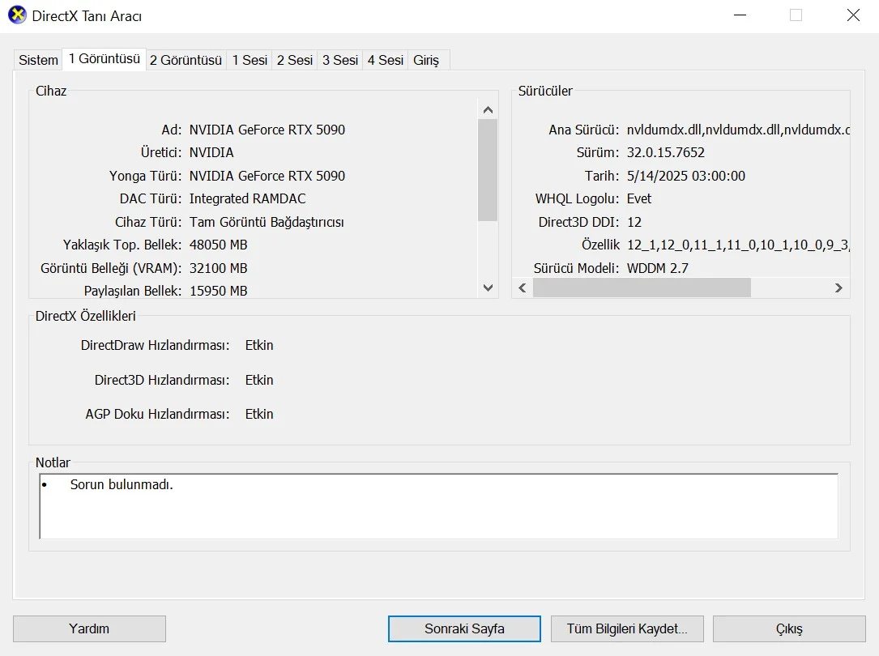879x656 pixels.
Task: Click the Yonga Türü value RTX 5090
Action: pyautogui.click(x=267, y=176)
